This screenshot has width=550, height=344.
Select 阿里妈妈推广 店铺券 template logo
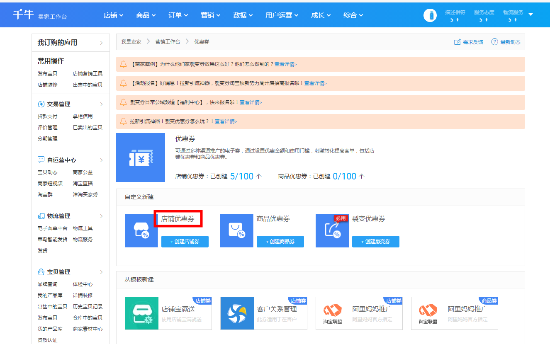[x=333, y=313]
